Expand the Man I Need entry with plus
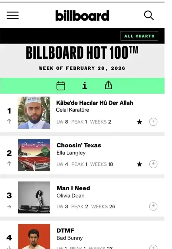172x249 pixels. point(153,206)
